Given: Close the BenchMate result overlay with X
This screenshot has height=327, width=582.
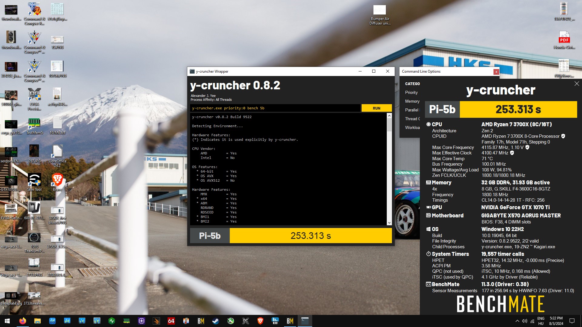Looking at the screenshot, I should pyautogui.click(x=577, y=84).
